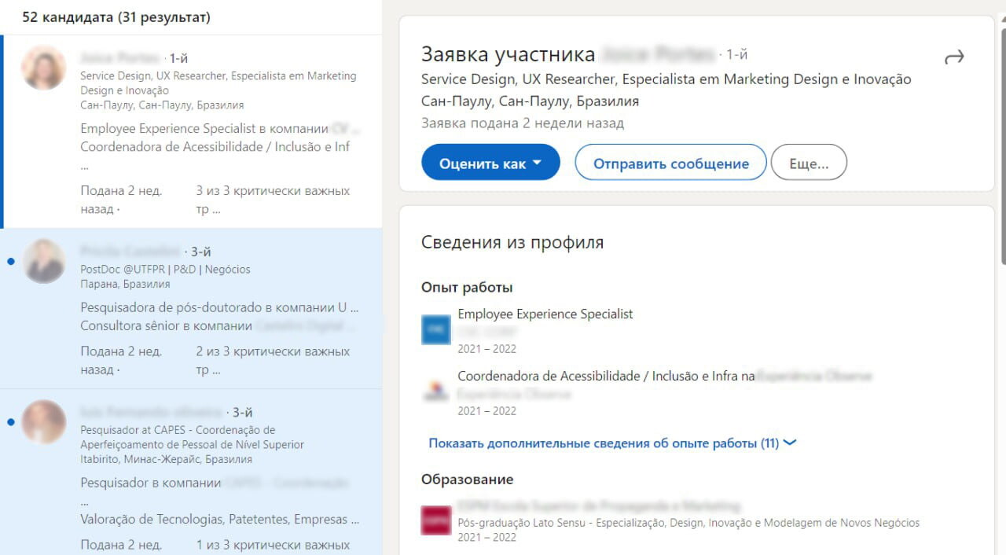Image resolution: width=1006 pixels, height=555 pixels.
Task: Click blue unread dot beside CAPES researcher
Action: click(x=10, y=422)
